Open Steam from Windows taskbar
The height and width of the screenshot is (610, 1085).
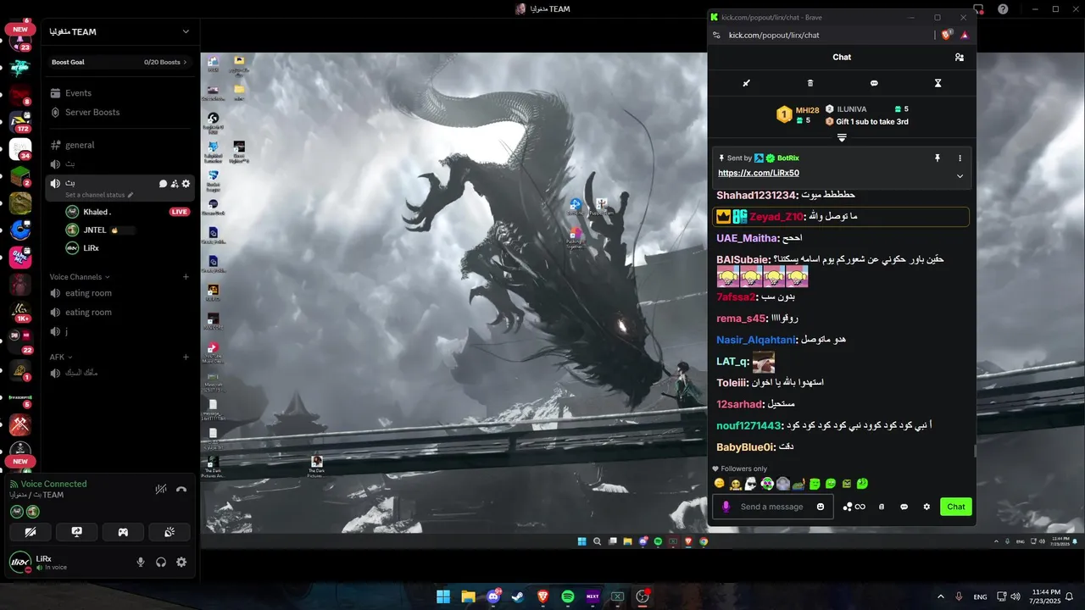click(x=518, y=596)
